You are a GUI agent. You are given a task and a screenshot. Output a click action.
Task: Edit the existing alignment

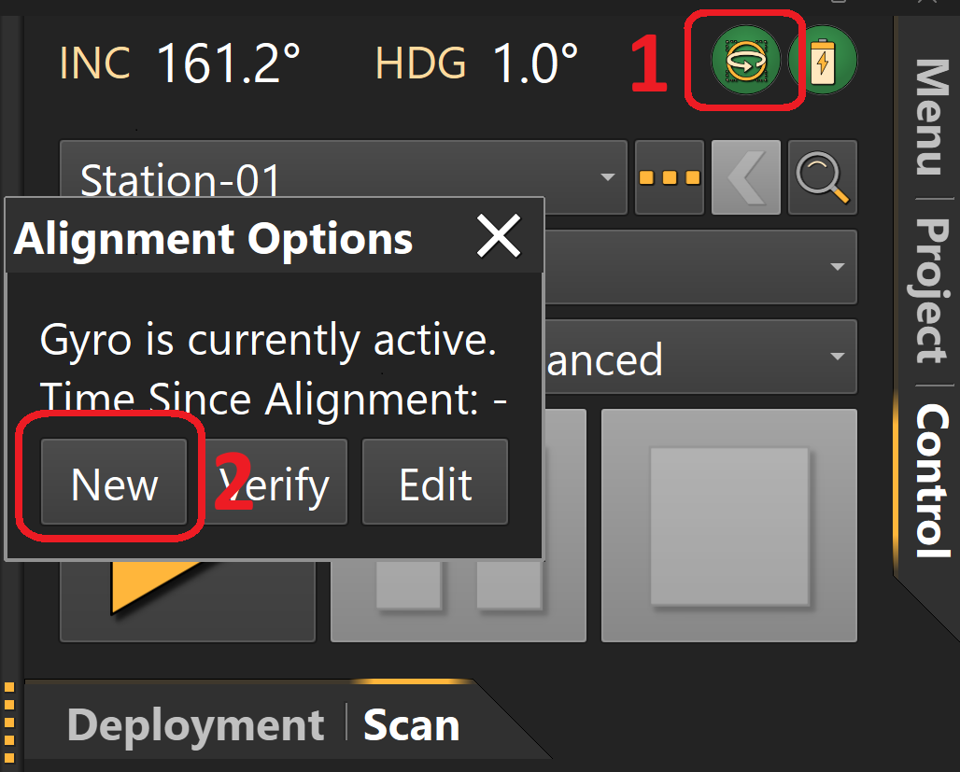pos(435,483)
